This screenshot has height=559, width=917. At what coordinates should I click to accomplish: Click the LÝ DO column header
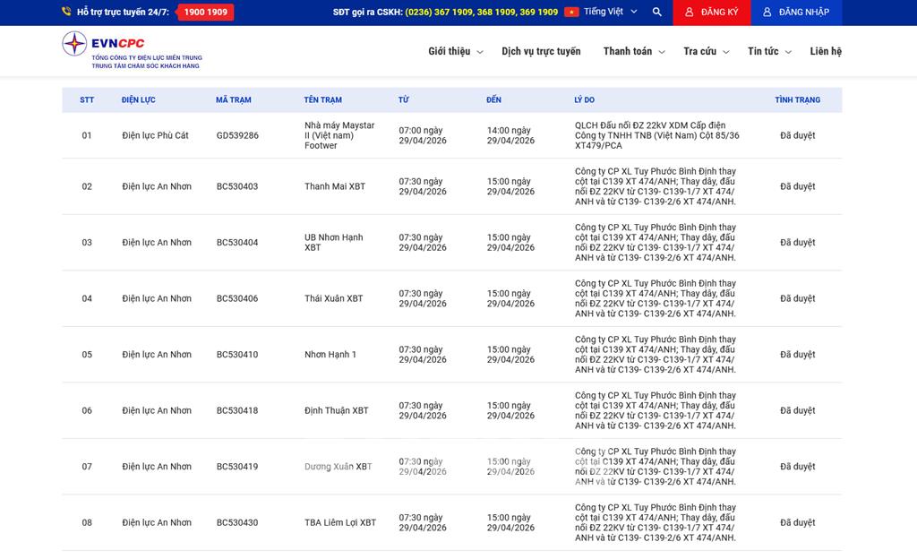(x=584, y=100)
